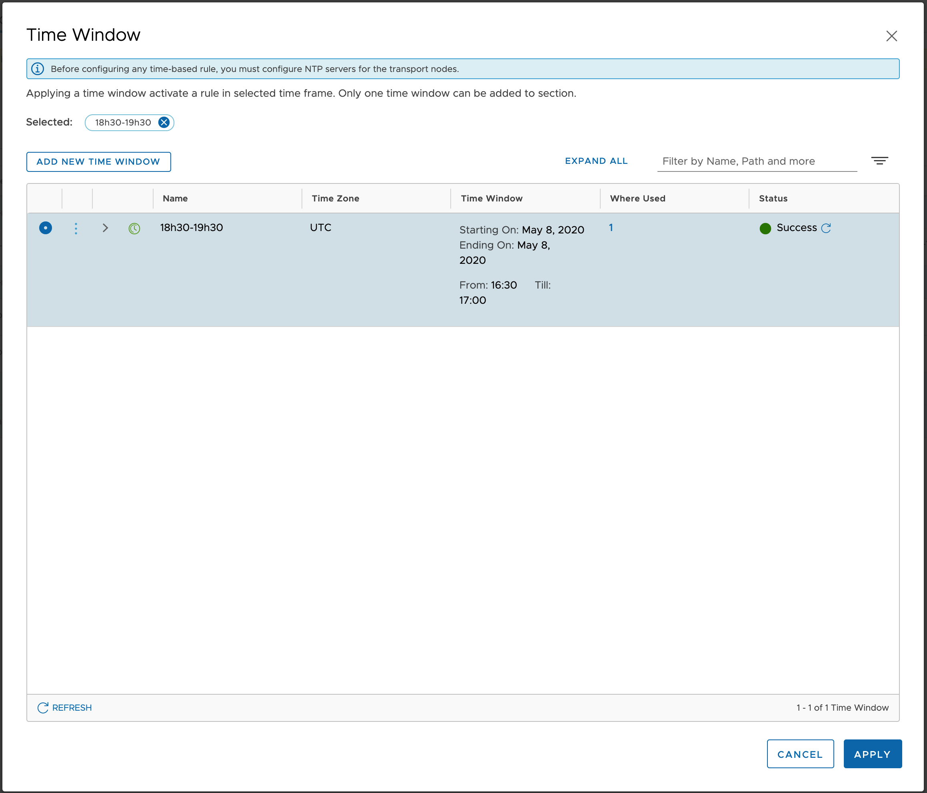Sort by the Name column header
This screenshot has width=927, height=793.
tap(176, 199)
